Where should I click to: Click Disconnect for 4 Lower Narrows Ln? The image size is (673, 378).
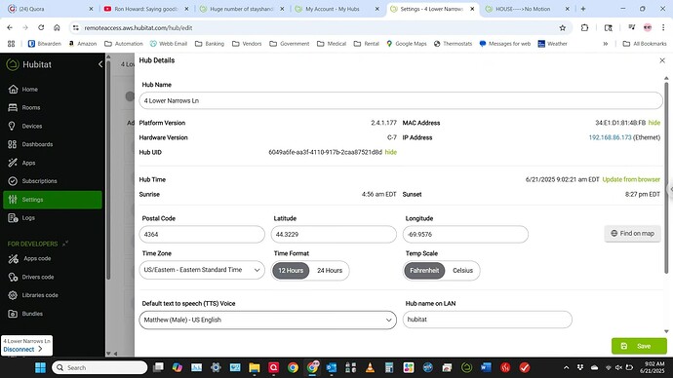click(22, 350)
